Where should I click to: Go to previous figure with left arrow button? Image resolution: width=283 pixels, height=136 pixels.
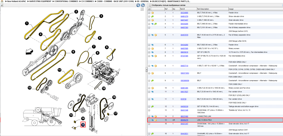click(138, 5)
